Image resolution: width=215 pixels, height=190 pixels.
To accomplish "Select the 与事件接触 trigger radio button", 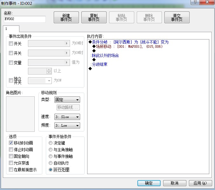I will coord(51,156).
